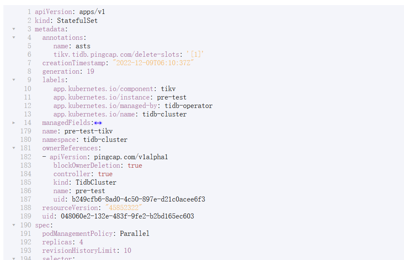This screenshot has width=404, height=260.
Task: Collapse the ownerReferences block
Action: click(14, 148)
